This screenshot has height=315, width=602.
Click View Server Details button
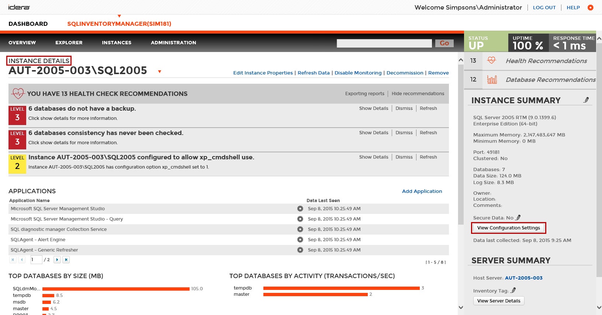(499, 301)
